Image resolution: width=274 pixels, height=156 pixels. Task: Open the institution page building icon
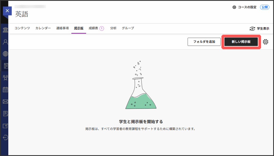coord(5,30)
